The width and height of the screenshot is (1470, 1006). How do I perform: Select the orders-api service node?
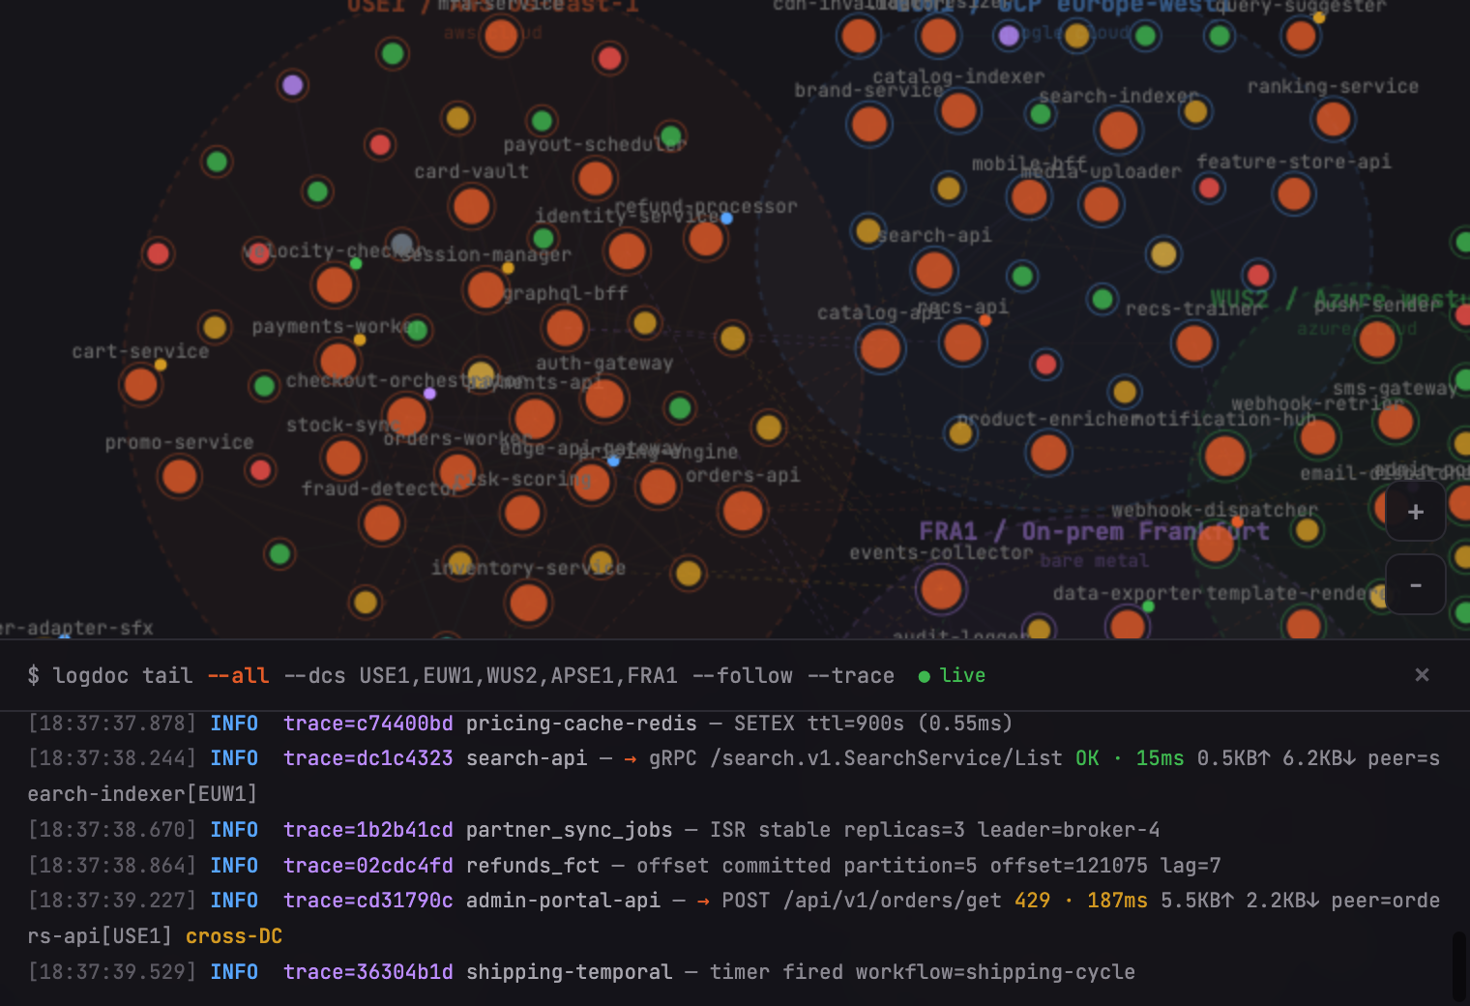743,511
